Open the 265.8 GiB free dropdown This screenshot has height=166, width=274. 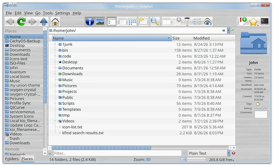click(222, 159)
